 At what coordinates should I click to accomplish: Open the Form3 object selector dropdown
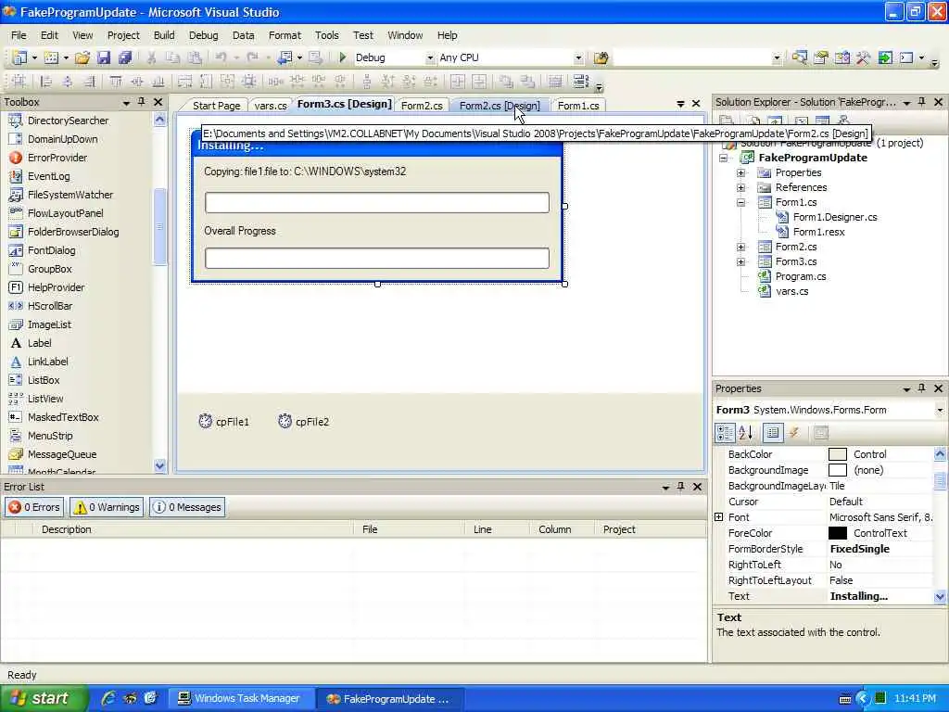pyautogui.click(x=940, y=410)
